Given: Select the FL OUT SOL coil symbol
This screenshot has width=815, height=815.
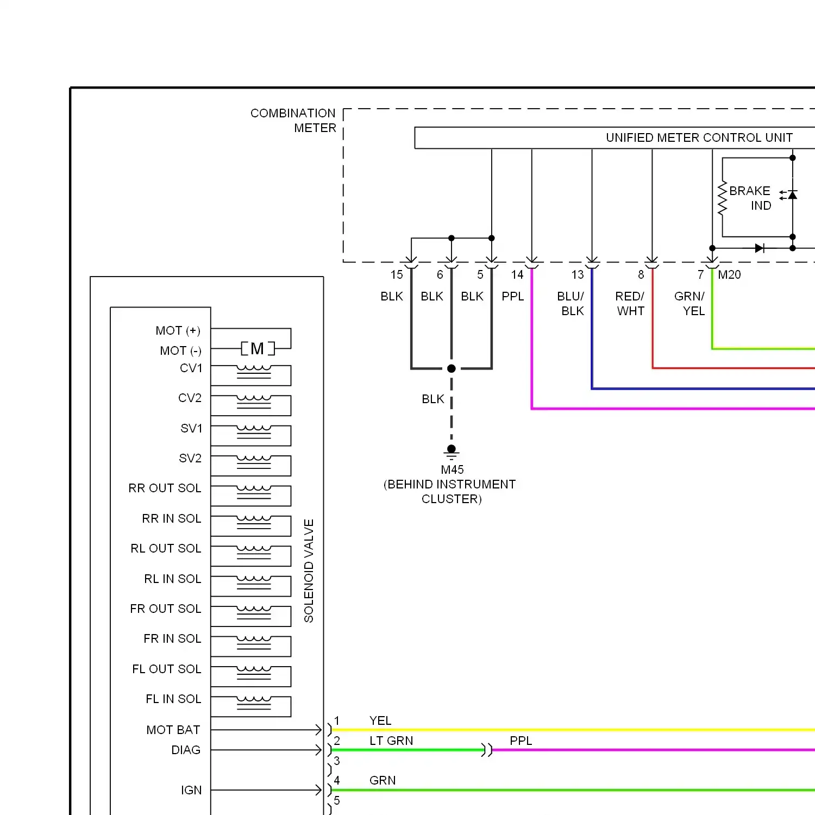Looking at the screenshot, I should [x=254, y=672].
